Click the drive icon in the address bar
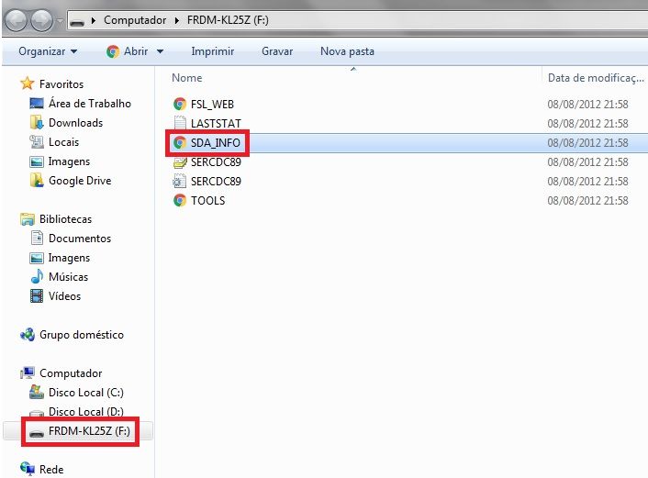The image size is (648, 478). [77, 21]
